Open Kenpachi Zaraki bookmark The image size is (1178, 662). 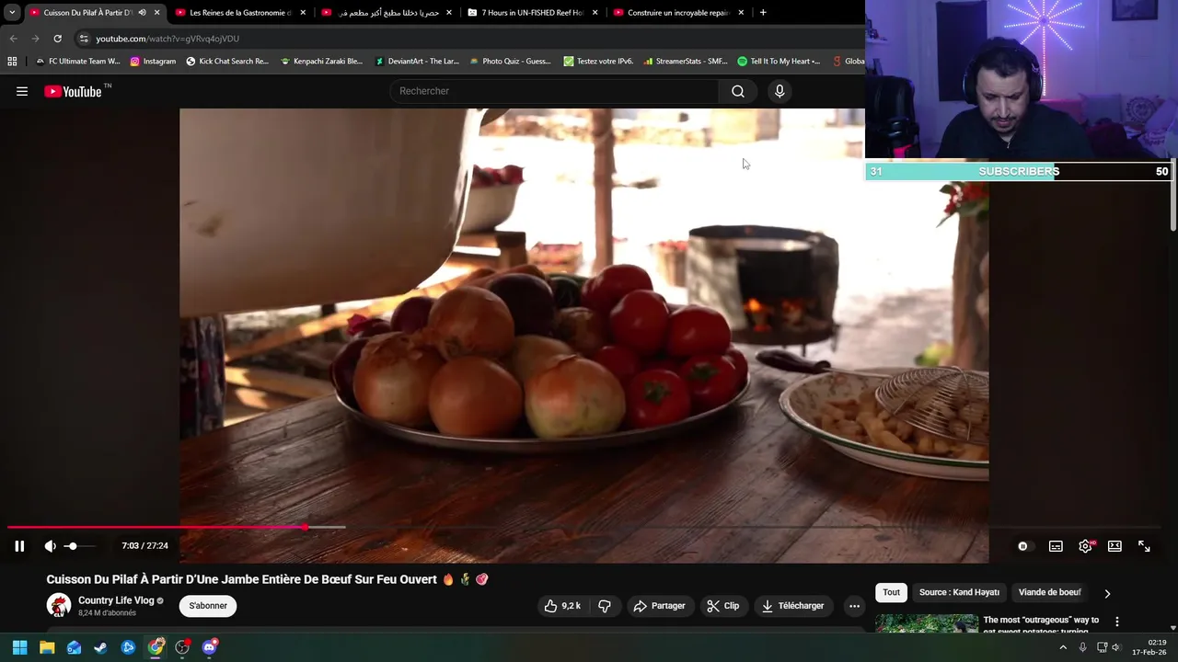click(322, 62)
